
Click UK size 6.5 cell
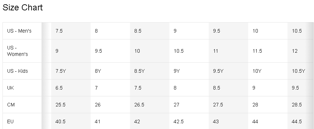(71, 88)
